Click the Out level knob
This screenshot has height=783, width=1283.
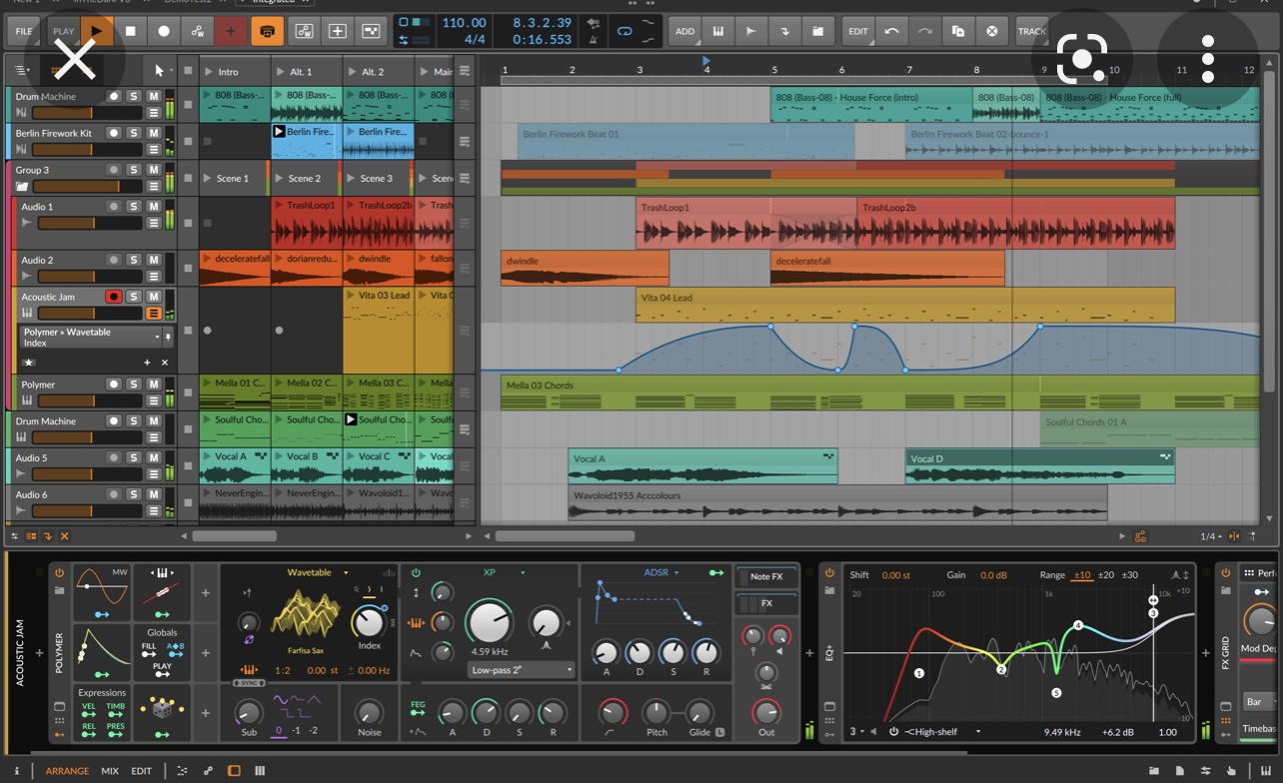point(766,712)
